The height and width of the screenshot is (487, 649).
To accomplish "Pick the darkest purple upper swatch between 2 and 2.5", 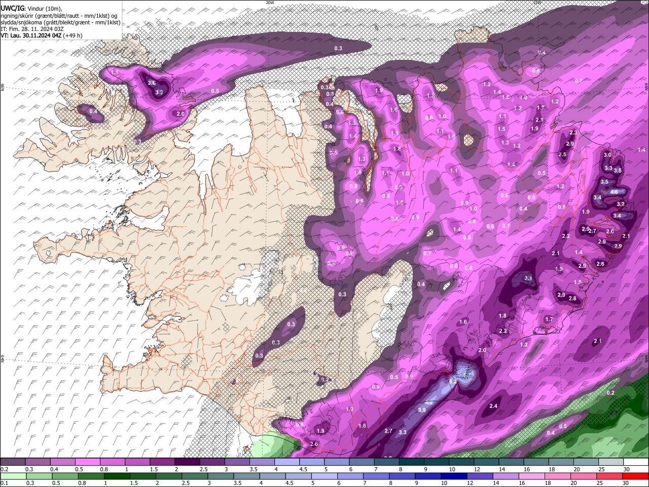I will tap(187, 462).
